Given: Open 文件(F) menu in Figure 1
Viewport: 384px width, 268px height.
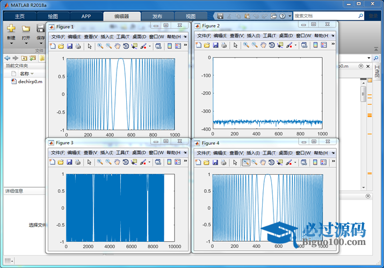Looking at the screenshot, I should point(58,37).
